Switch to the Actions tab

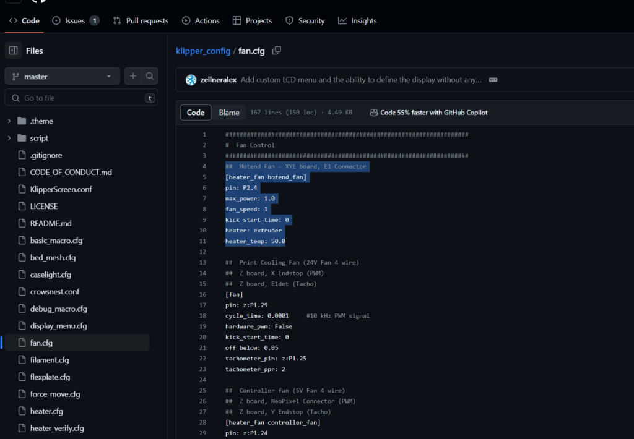201,20
